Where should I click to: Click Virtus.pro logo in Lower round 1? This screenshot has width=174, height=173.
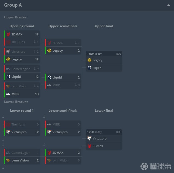pos(8,132)
